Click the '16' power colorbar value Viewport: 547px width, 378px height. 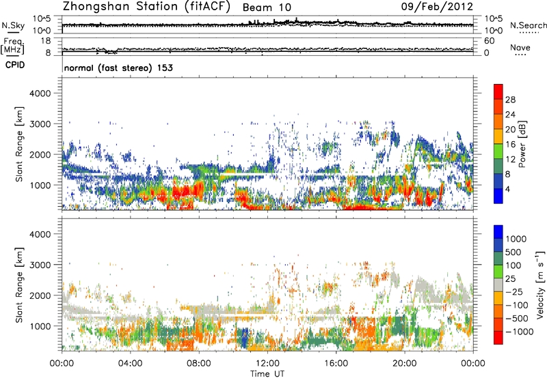pyautogui.click(x=510, y=145)
